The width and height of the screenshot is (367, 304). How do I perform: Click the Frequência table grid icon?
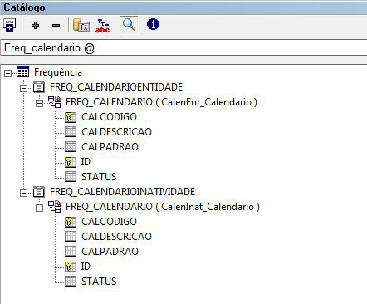pos(22,72)
